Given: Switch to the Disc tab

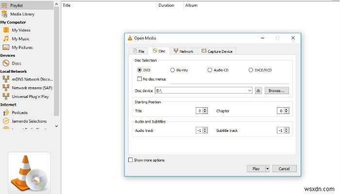Looking at the screenshot, I should point(159,51).
